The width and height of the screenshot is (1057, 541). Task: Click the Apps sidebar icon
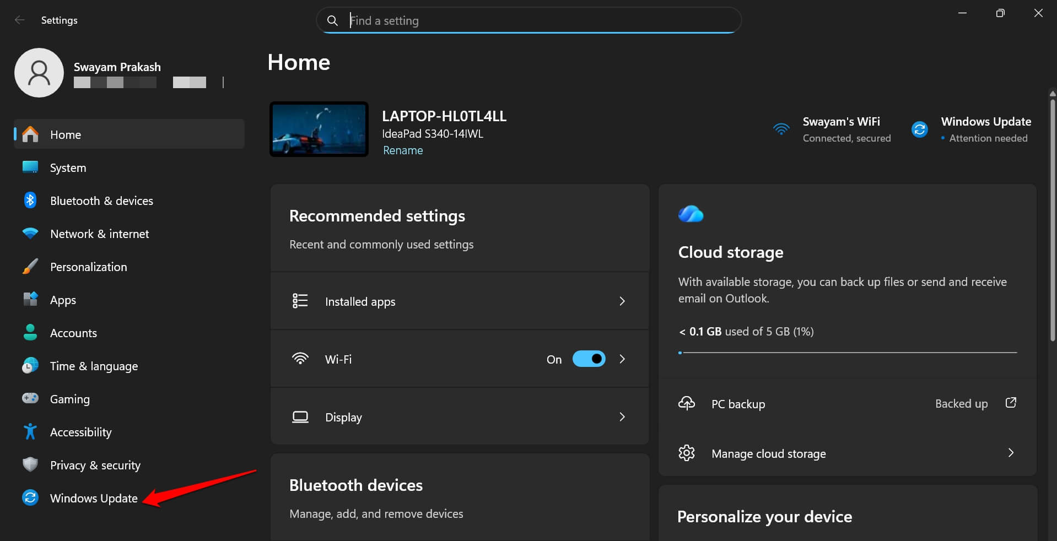[30, 299]
